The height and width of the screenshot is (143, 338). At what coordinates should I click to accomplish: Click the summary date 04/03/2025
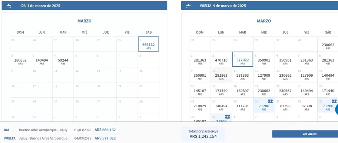pyautogui.click(x=83, y=138)
